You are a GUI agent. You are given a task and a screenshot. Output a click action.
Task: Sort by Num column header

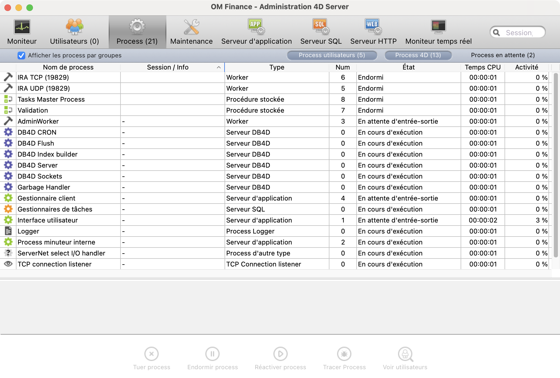coord(343,67)
